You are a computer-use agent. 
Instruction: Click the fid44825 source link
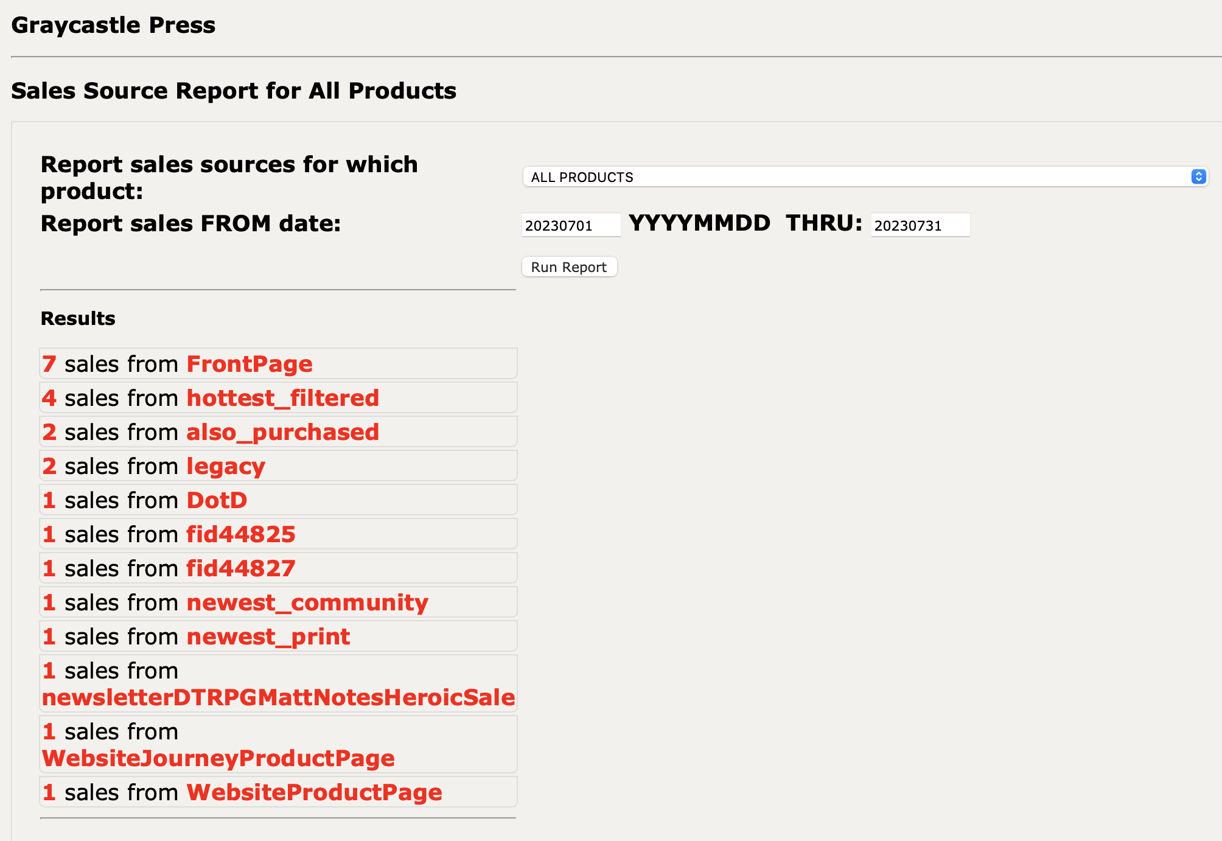coord(240,534)
